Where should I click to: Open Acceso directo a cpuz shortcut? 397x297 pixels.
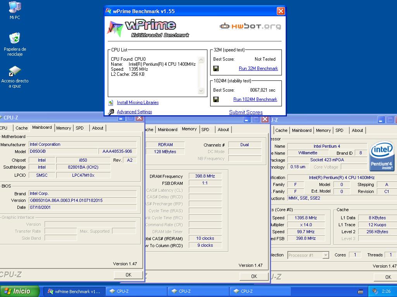click(15, 77)
